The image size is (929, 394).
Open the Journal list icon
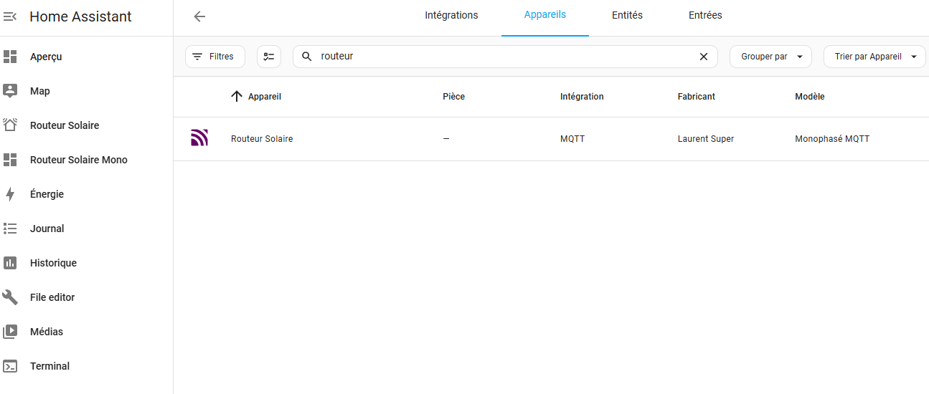click(x=10, y=229)
